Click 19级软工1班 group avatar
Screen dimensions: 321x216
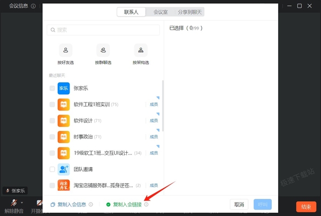coord(64,153)
